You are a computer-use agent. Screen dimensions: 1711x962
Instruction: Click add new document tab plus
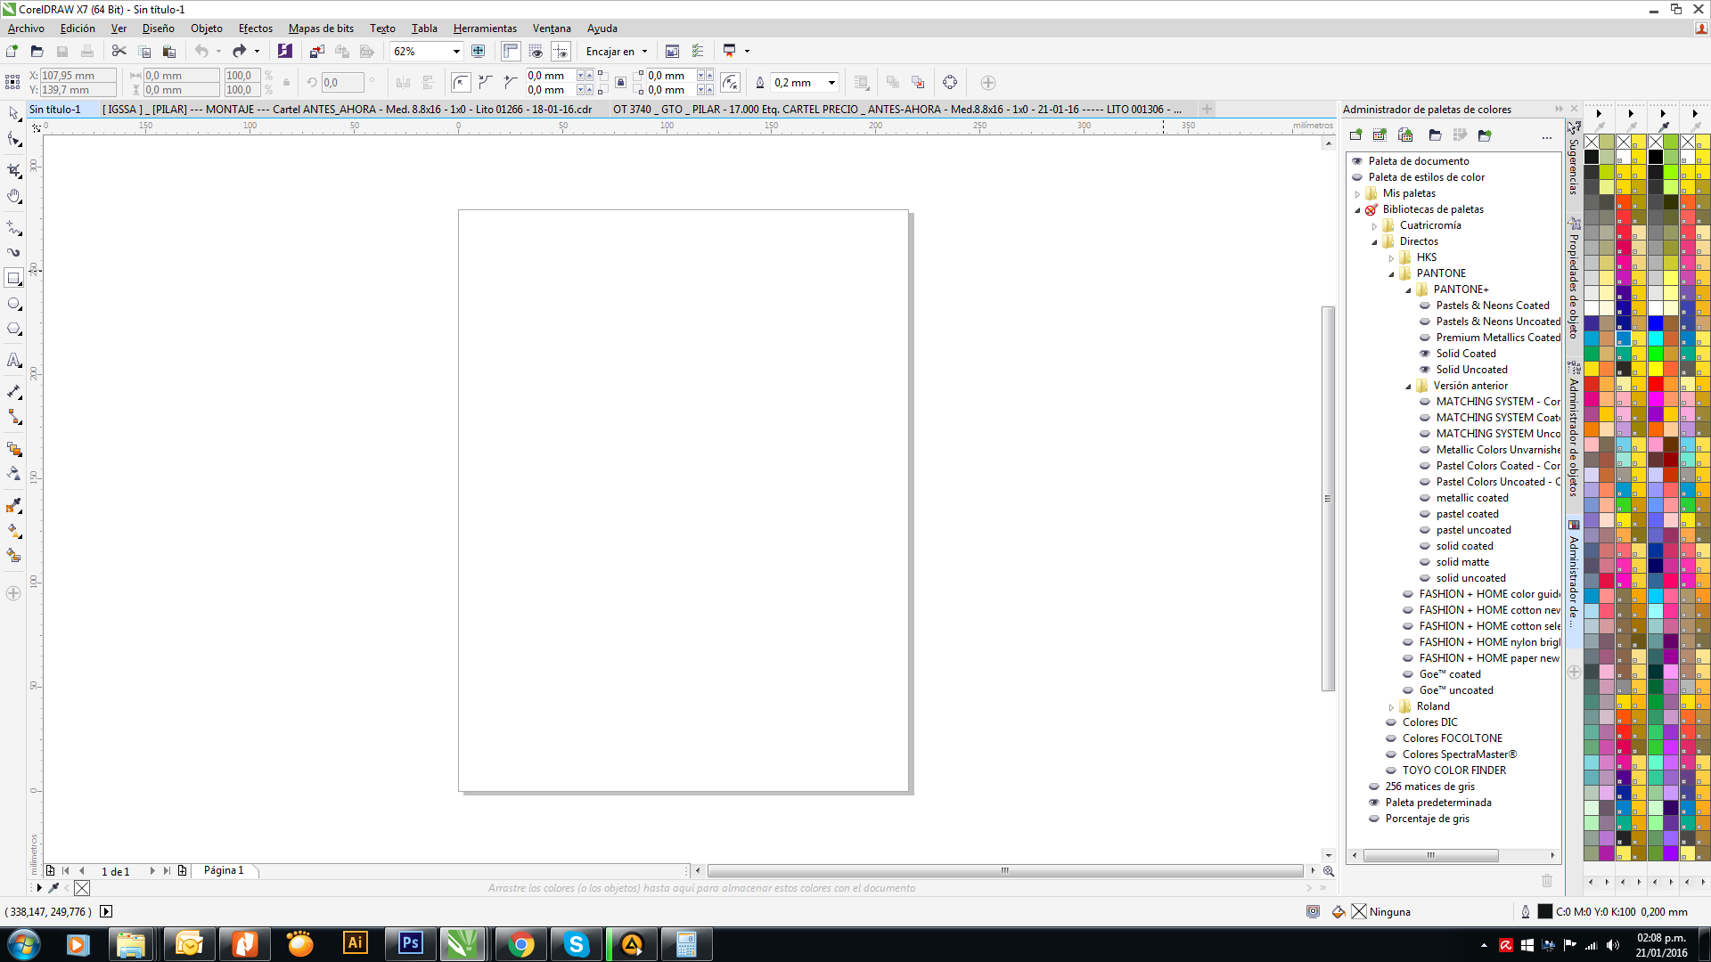(x=1207, y=109)
